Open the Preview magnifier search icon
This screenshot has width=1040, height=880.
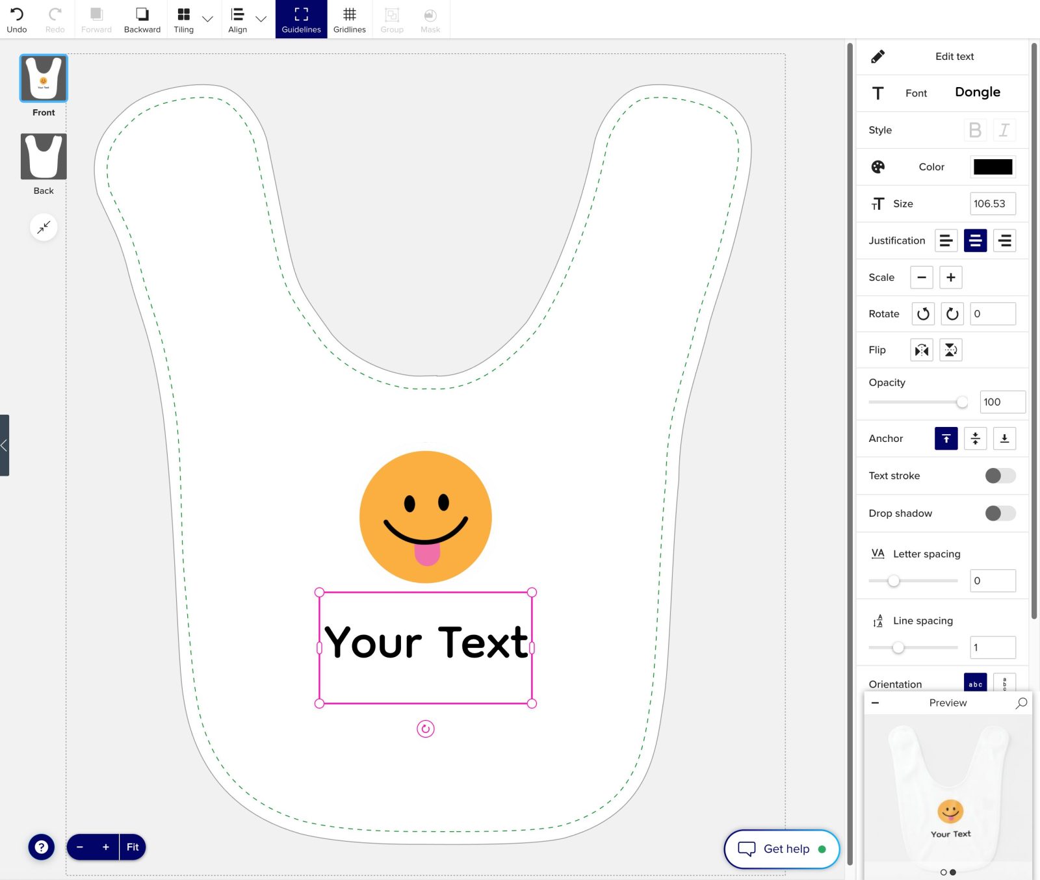click(1021, 703)
